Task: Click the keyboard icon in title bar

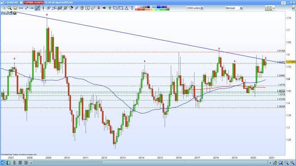Action: (x=283, y=3)
